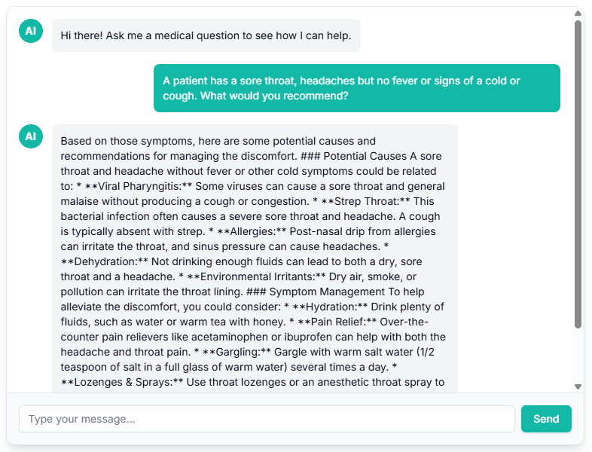Select the user's sore throat question bubble
The height and width of the screenshot is (452, 592).
tap(357, 88)
